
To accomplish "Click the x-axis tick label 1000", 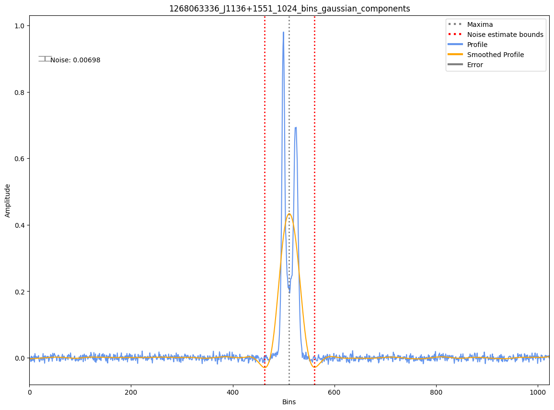I will pyautogui.click(x=538, y=392).
